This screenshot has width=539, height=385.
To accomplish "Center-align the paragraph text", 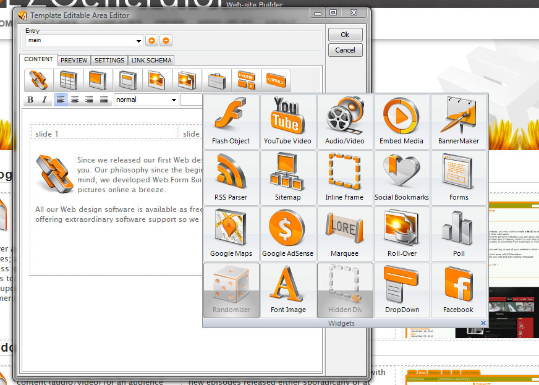I will point(75,99).
